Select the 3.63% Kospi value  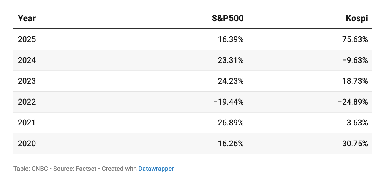[x=357, y=123]
